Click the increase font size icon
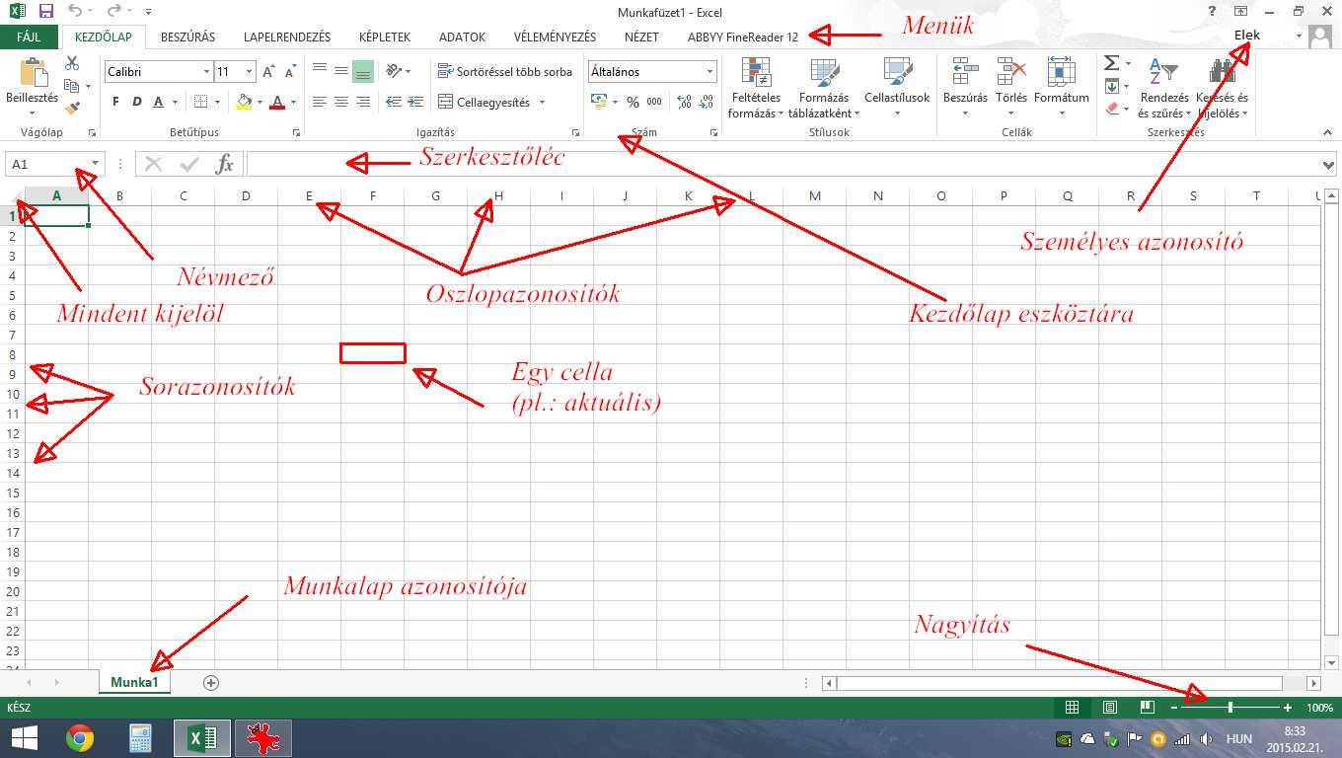 (x=268, y=72)
